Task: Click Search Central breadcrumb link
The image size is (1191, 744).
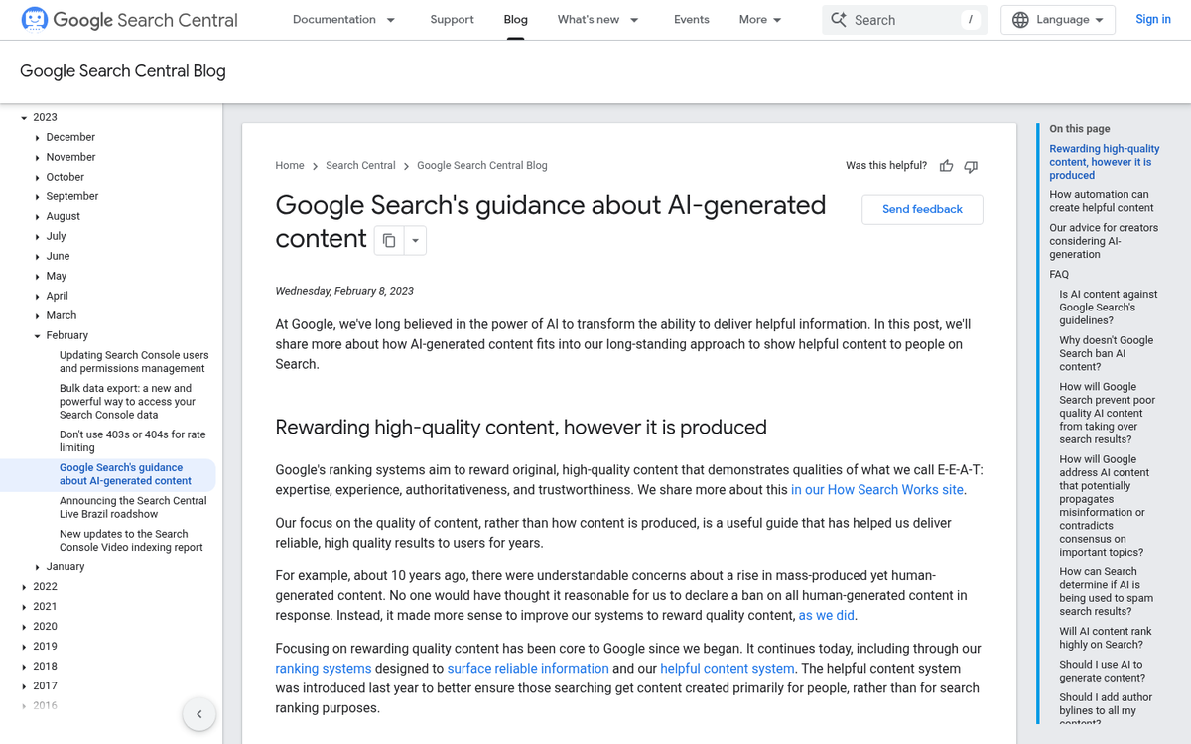Action: tap(360, 166)
